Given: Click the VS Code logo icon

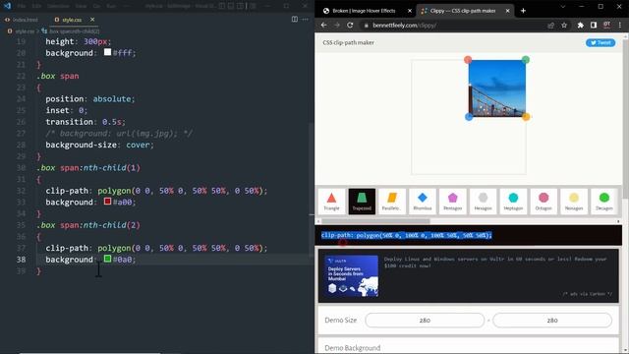Looking at the screenshot, I should point(7,6).
